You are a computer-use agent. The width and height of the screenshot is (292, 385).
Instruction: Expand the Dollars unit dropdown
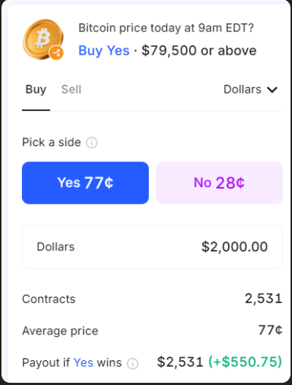point(250,89)
